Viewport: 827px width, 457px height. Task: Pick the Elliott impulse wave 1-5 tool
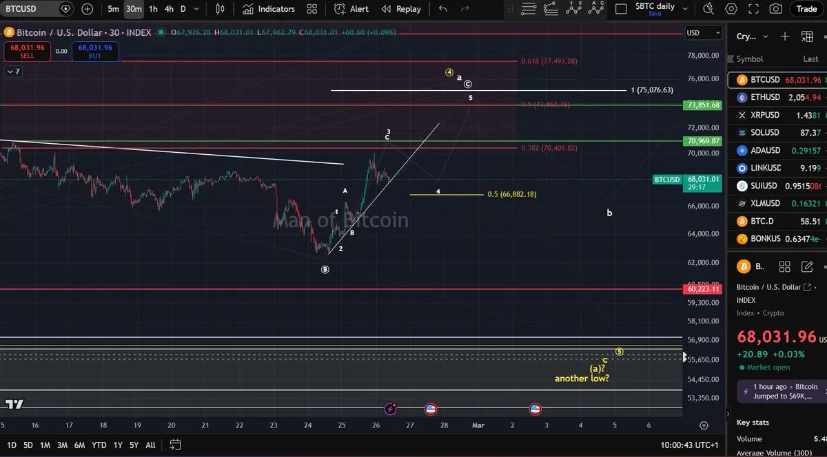(574, 8)
